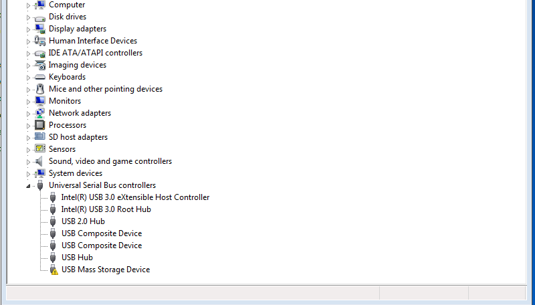The height and width of the screenshot is (305, 535).
Task: Select Network adapters label
Action: point(80,113)
